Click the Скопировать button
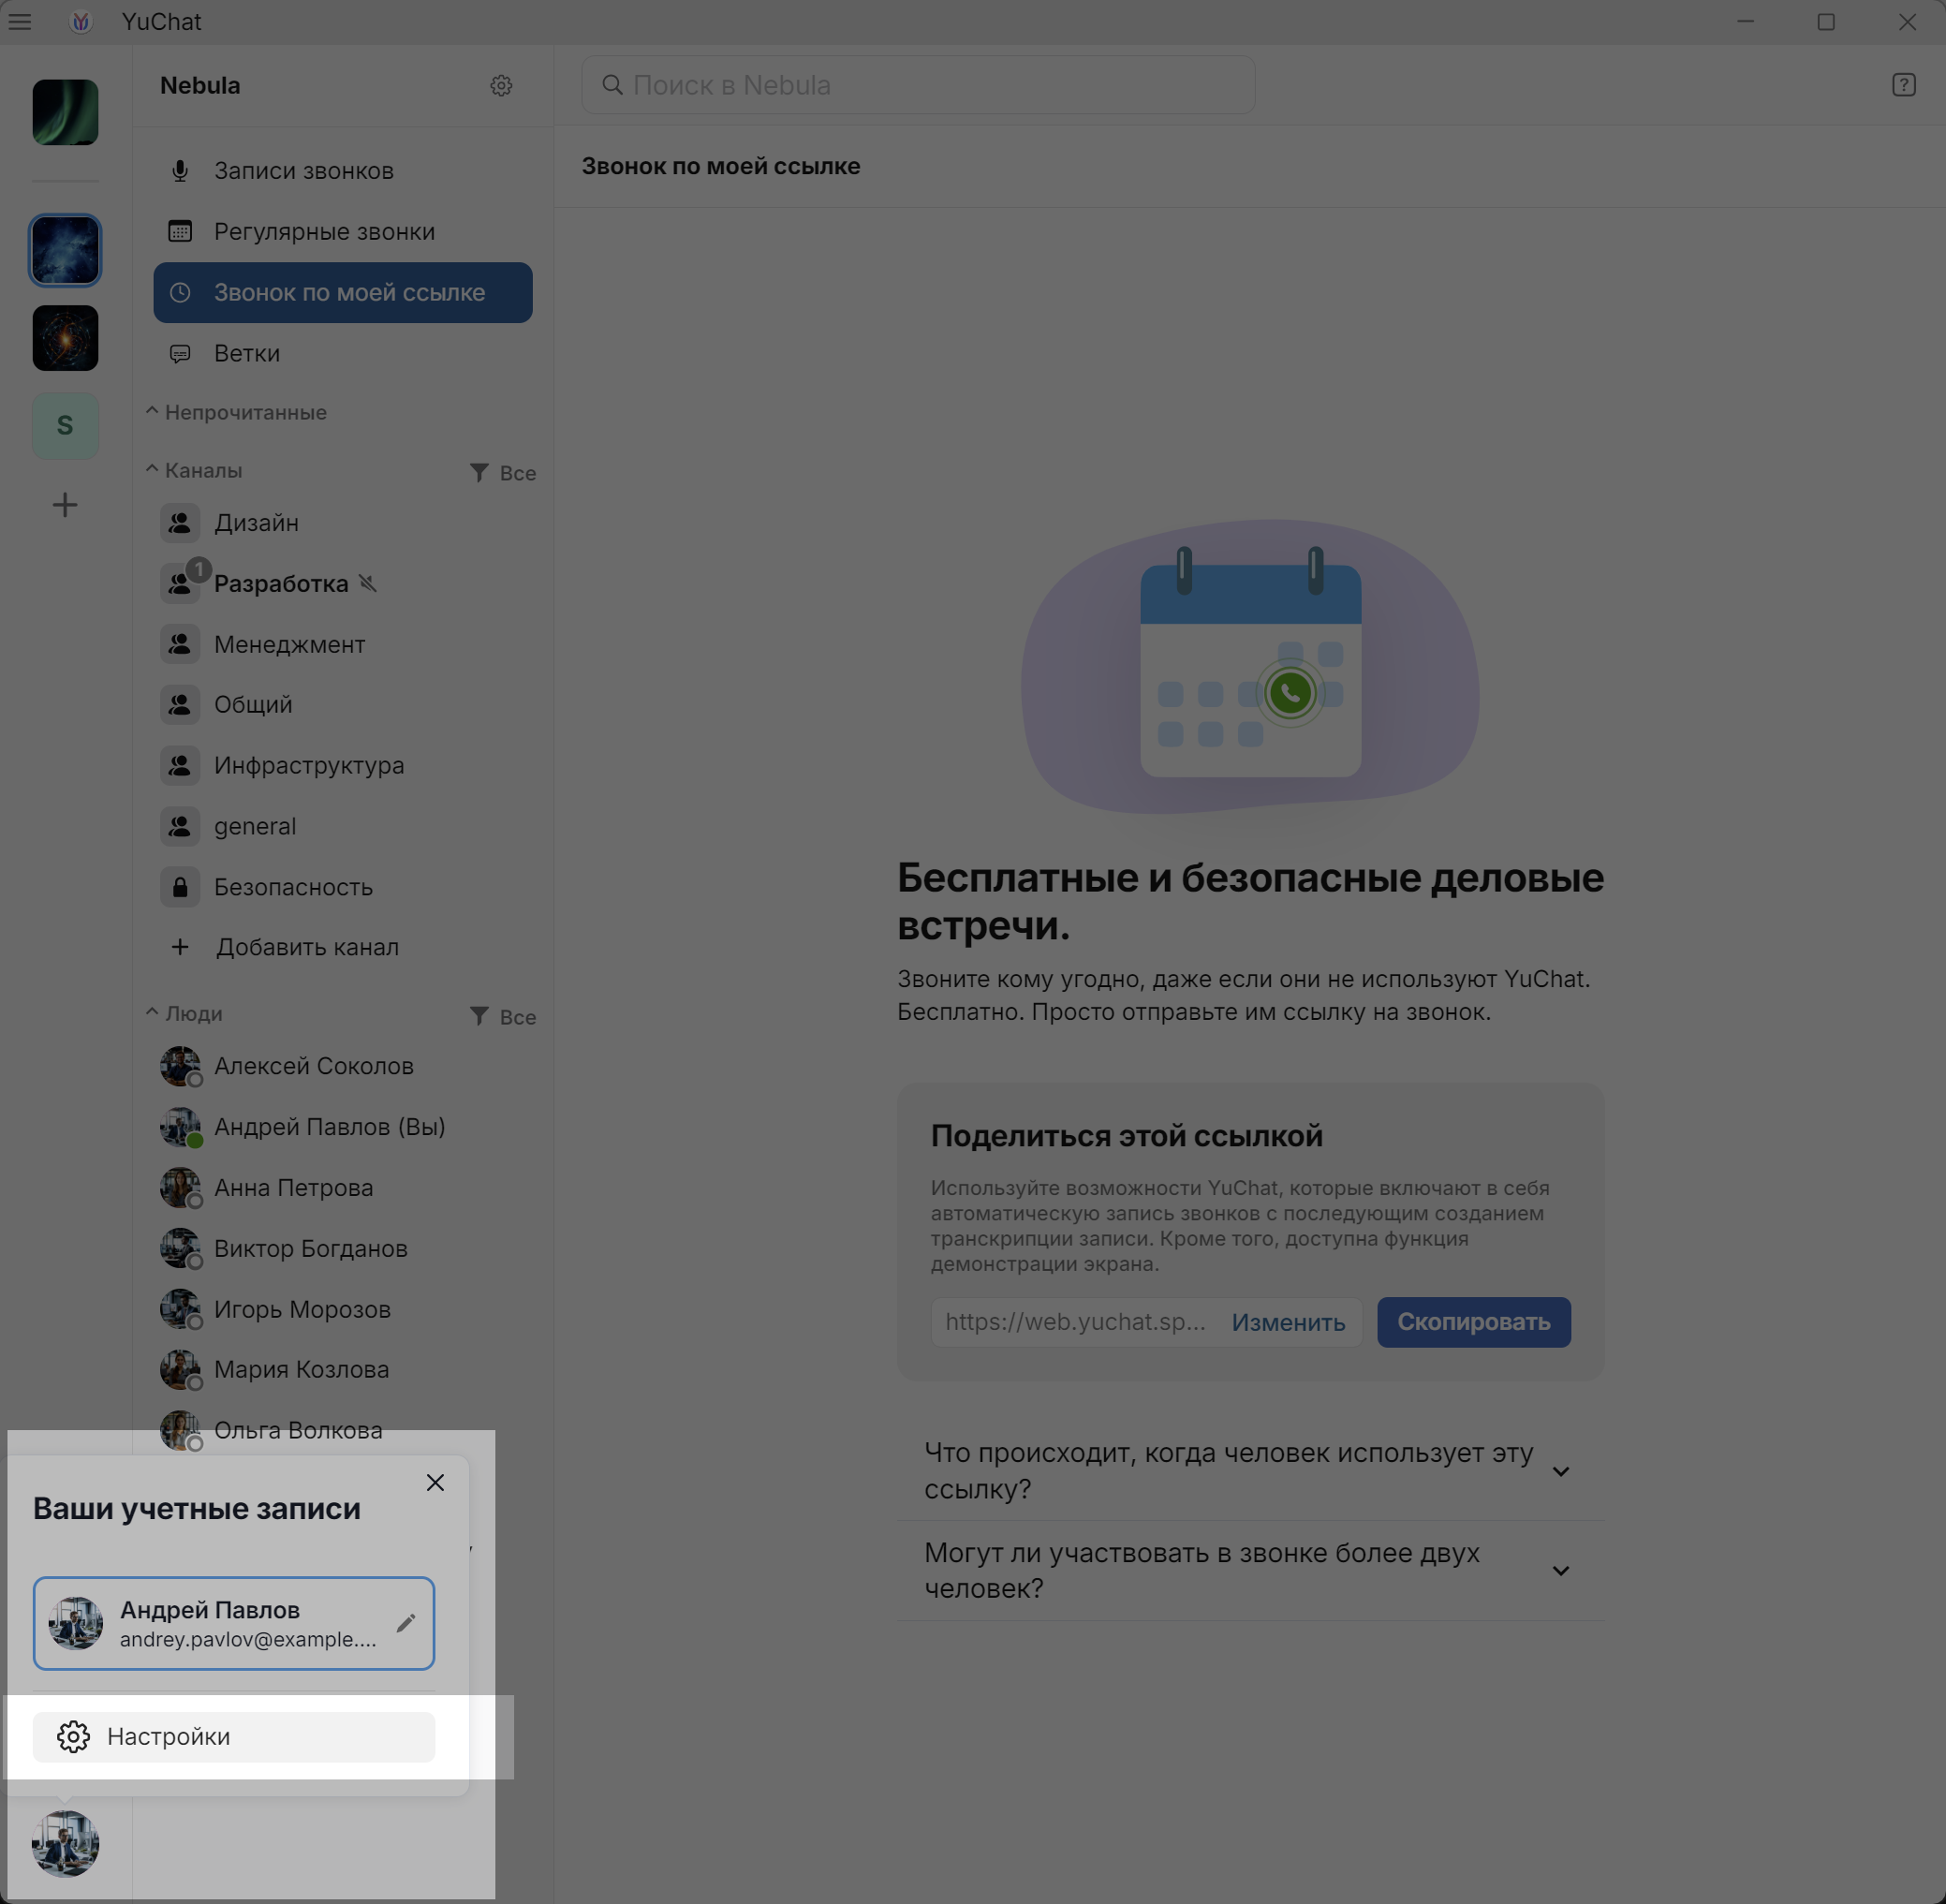1946x1904 pixels. (x=1474, y=1323)
